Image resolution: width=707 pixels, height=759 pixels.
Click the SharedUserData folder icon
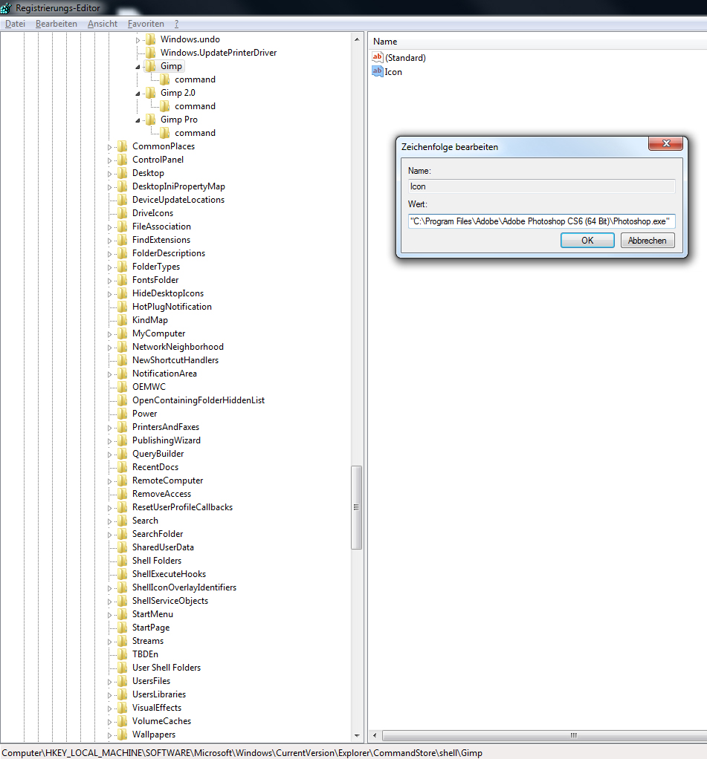pyautogui.click(x=123, y=547)
